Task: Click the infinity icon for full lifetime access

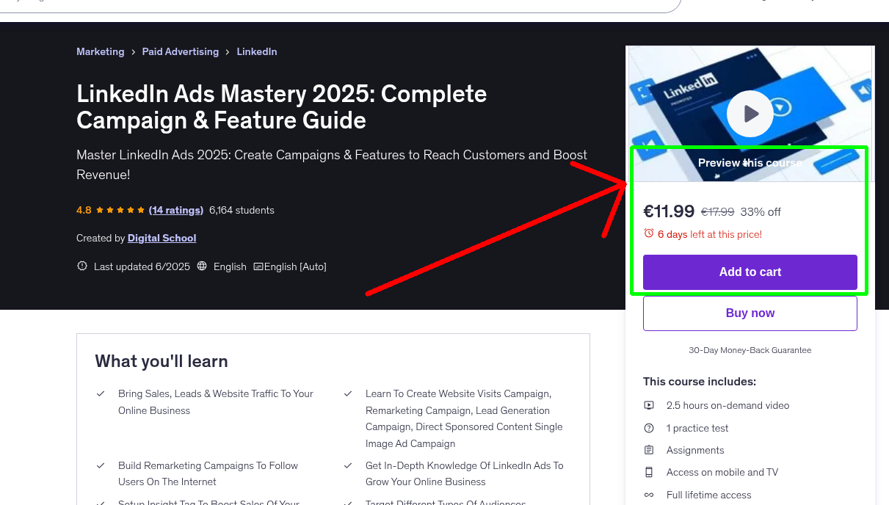Action: pos(648,495)
